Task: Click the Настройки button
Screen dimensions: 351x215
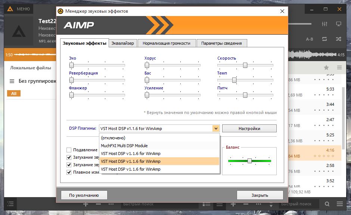Action: click(249, 129)
